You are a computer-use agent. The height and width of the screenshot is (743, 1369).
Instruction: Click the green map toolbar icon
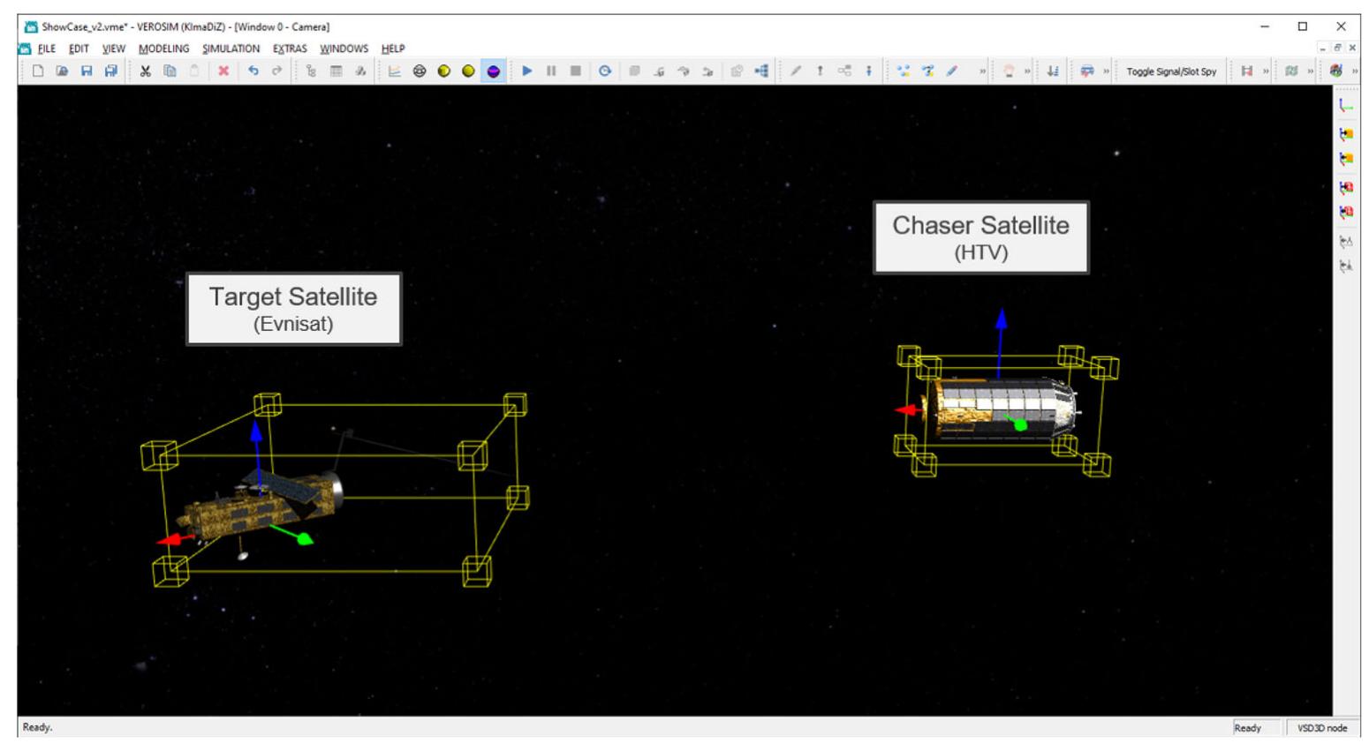pos(1291,71)
